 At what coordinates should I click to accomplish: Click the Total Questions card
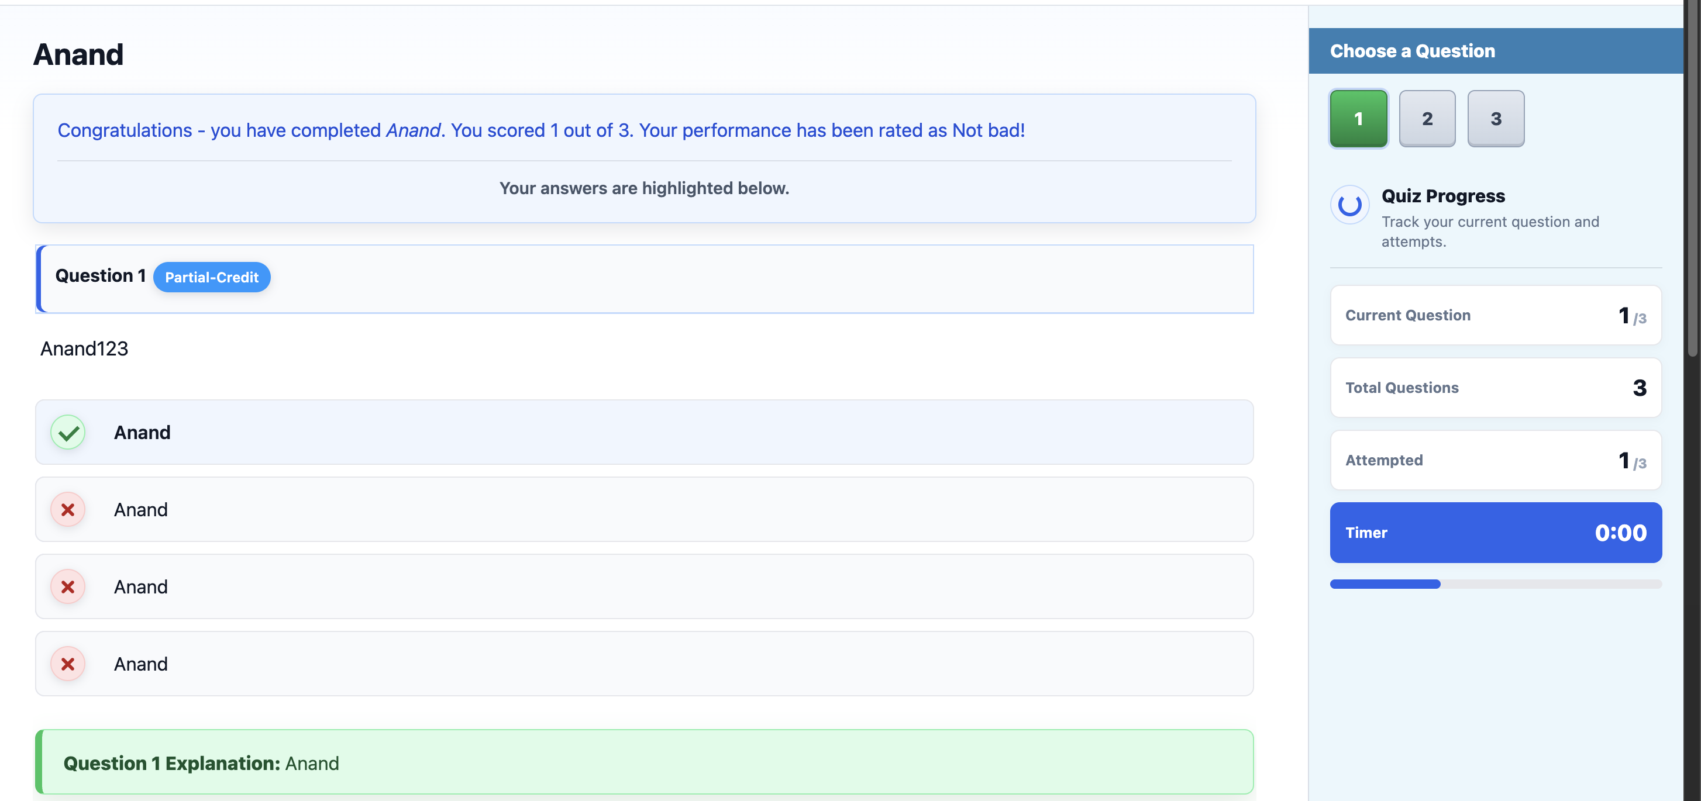tap(1496, 388)
